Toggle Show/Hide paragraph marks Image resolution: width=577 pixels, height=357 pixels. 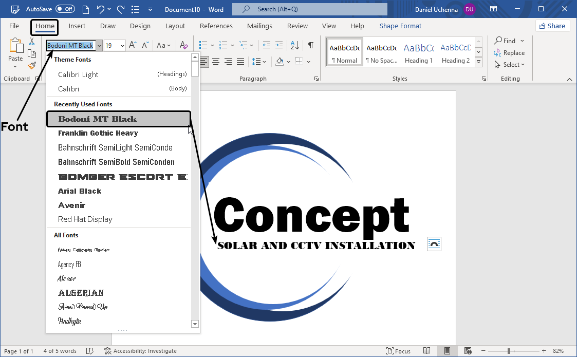[x=310, y=45]
